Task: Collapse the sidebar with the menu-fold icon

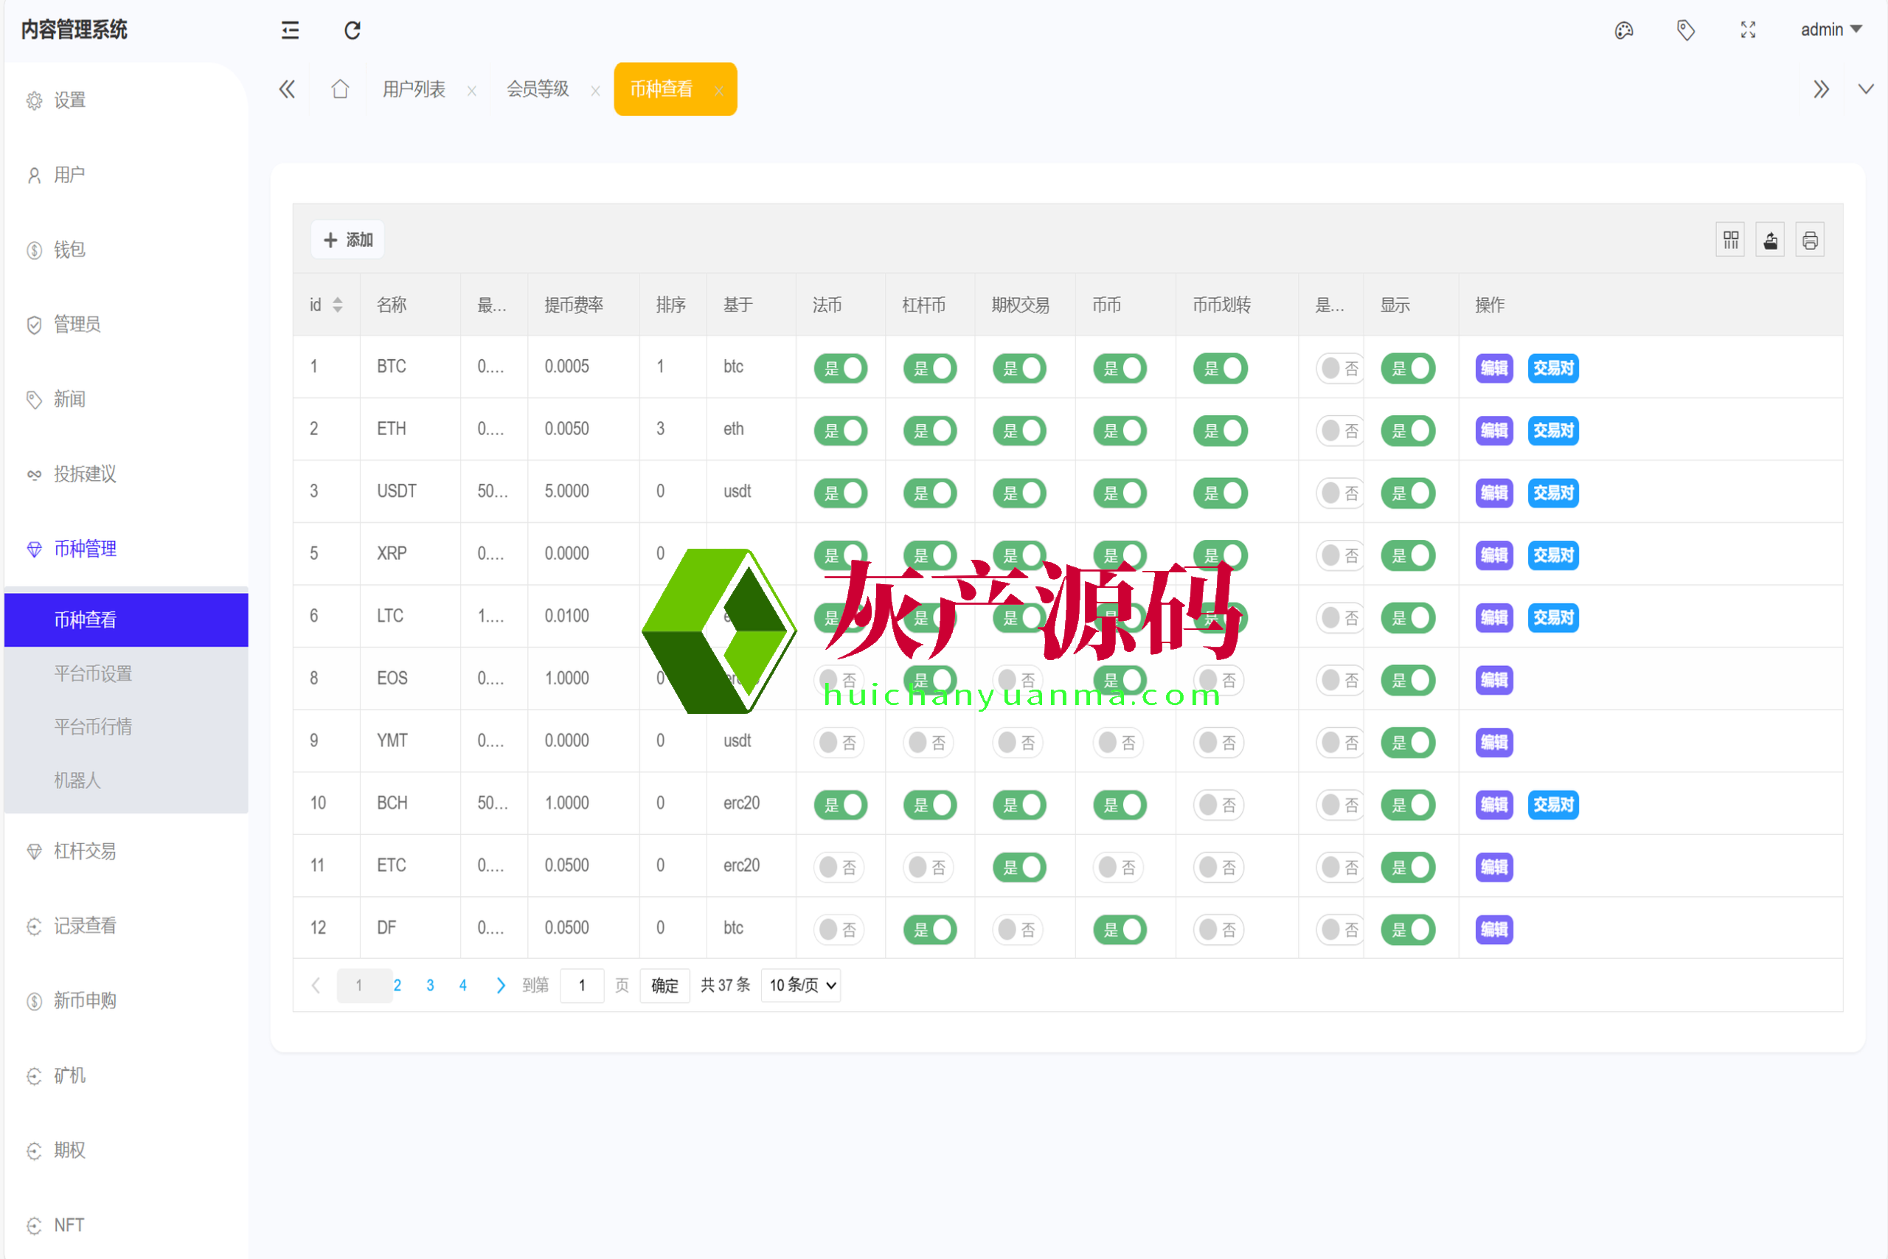Action: click(x=290, y=30)
